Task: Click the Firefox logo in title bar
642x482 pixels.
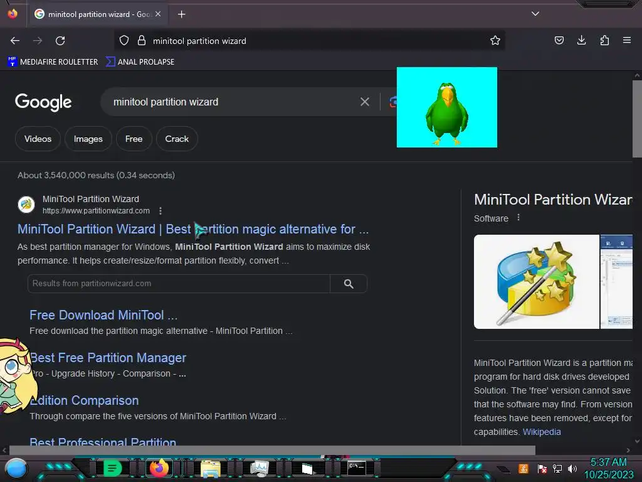Action: 13,14
